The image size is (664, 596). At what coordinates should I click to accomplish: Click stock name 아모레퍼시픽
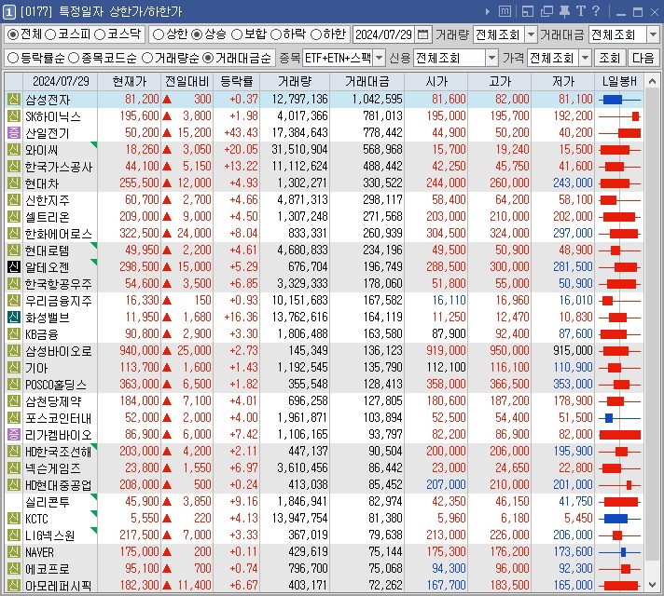(x=58, y=586)
